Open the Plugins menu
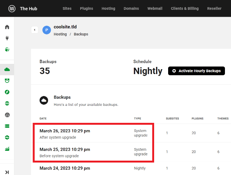The width and height of the screenshot is (231, 175). point(87,8)
